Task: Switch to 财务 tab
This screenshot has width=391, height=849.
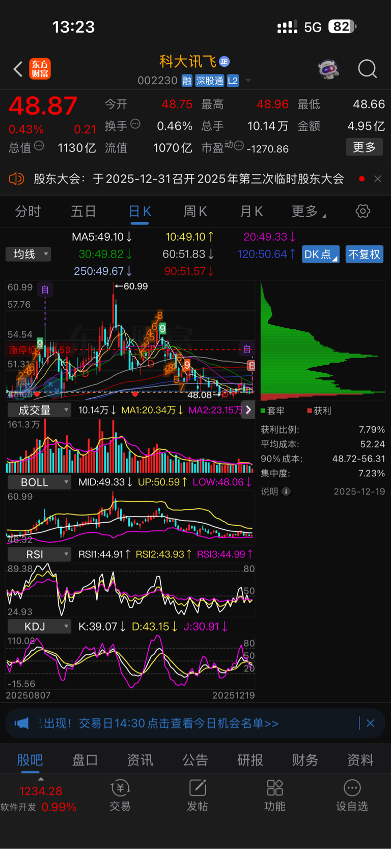Action: [305, 760]
